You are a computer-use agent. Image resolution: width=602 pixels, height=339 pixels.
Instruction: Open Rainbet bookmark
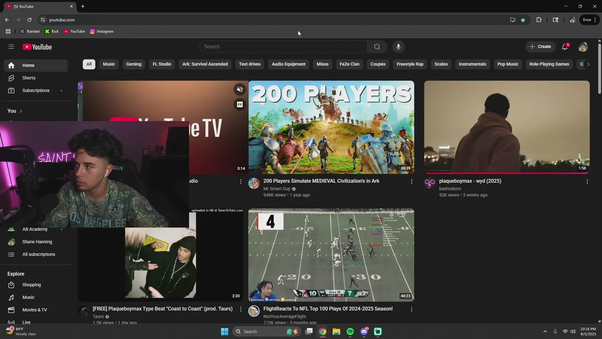pyautogui.click(x=30, y=32)
